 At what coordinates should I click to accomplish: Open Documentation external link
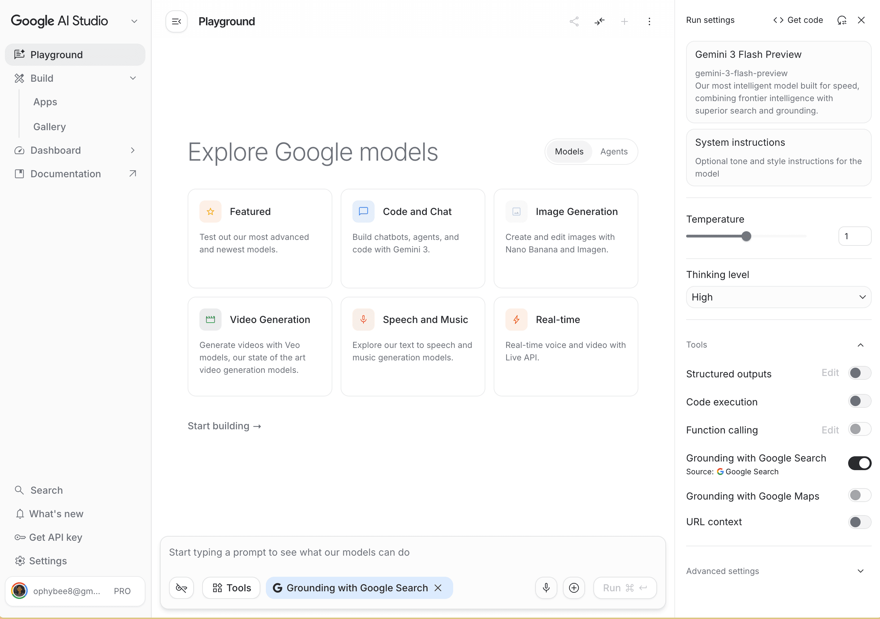[75, 174]
